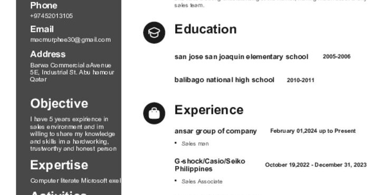
Task: Click the Barwa Commercial Avenue address text
Action: pos(72,72)
